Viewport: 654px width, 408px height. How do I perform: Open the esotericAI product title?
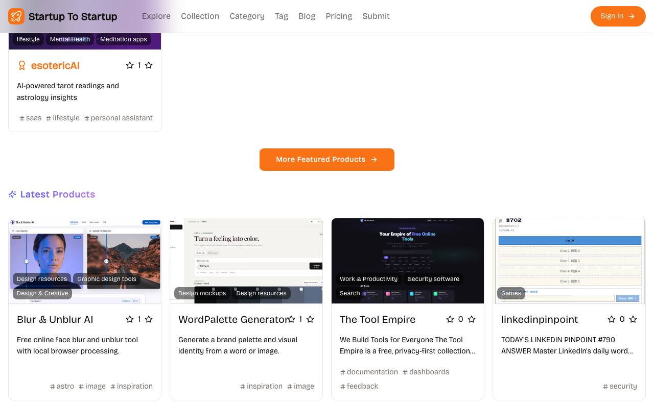[x=55, y=65]
